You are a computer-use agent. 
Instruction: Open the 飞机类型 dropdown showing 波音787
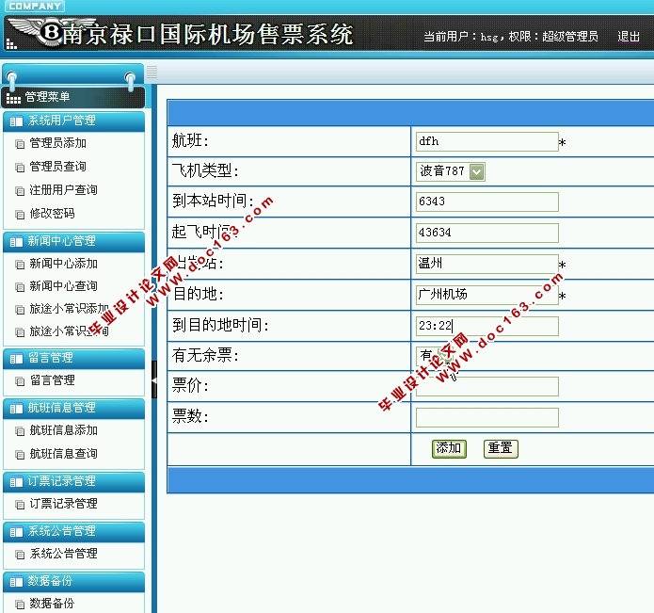tap(451, 171)
